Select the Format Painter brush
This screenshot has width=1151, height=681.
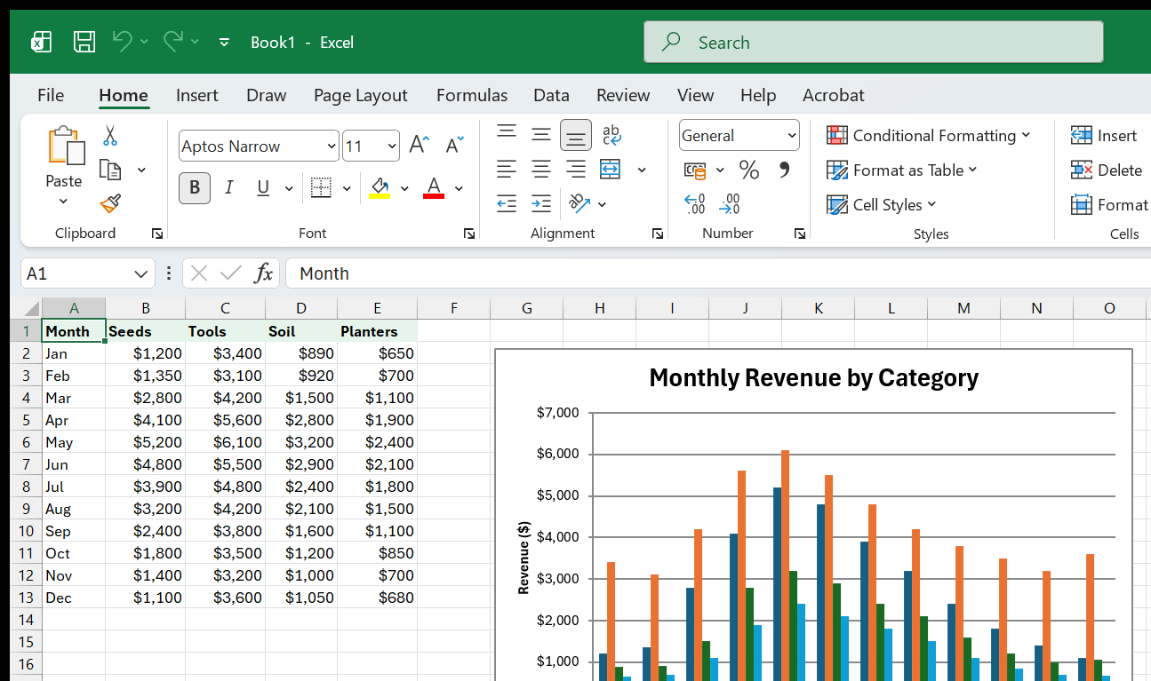(x=110, y=204)
